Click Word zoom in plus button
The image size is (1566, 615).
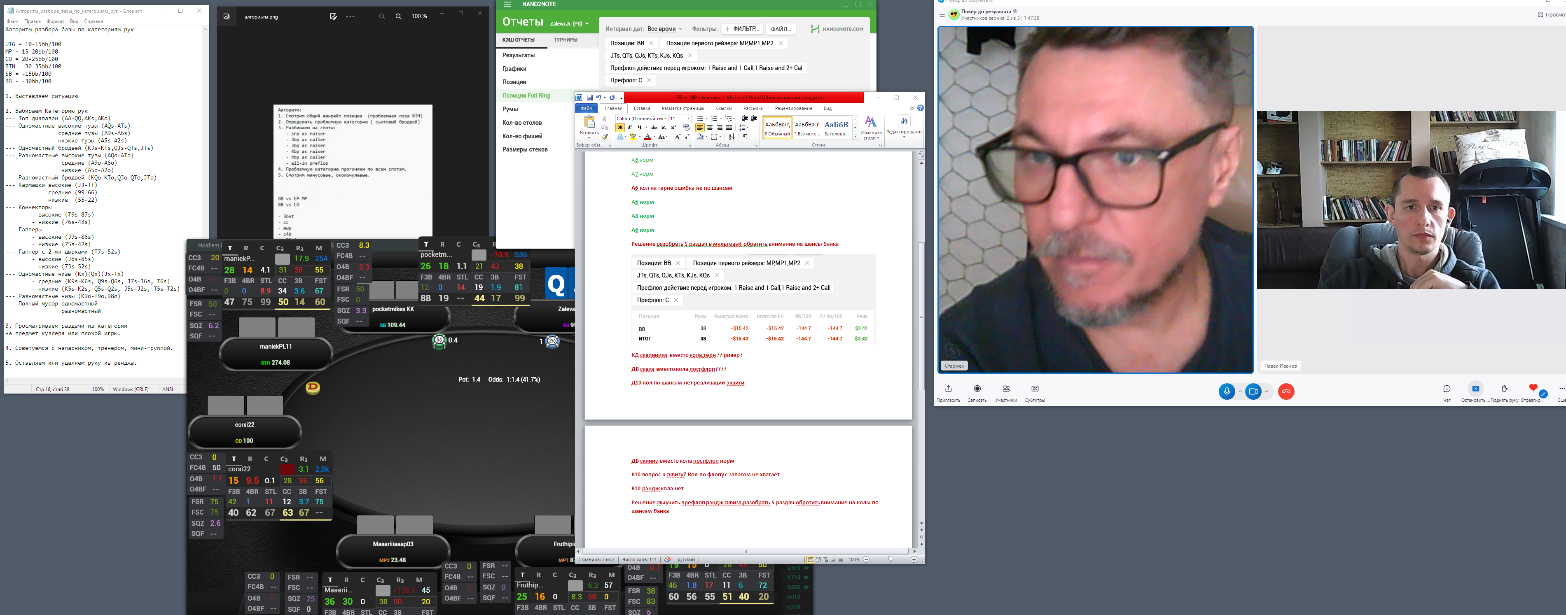click(914, 559)
